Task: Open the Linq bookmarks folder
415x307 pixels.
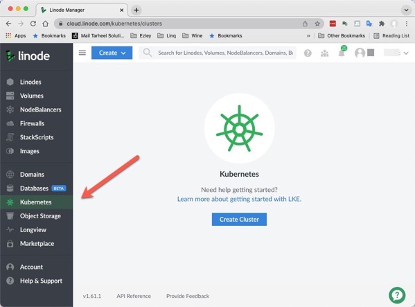Action: click(166, 36)
